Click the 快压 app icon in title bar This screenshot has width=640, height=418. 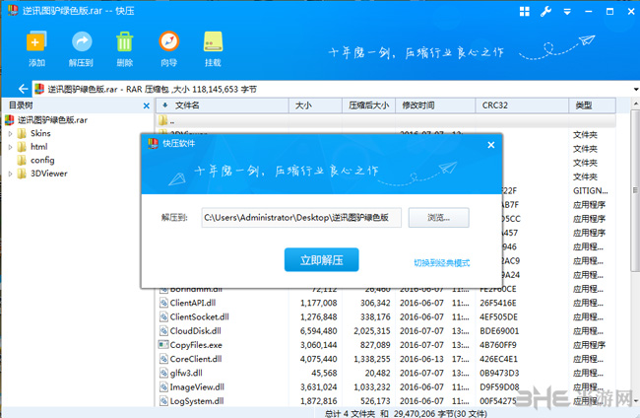pyautogui.click(x=13, y=10)
